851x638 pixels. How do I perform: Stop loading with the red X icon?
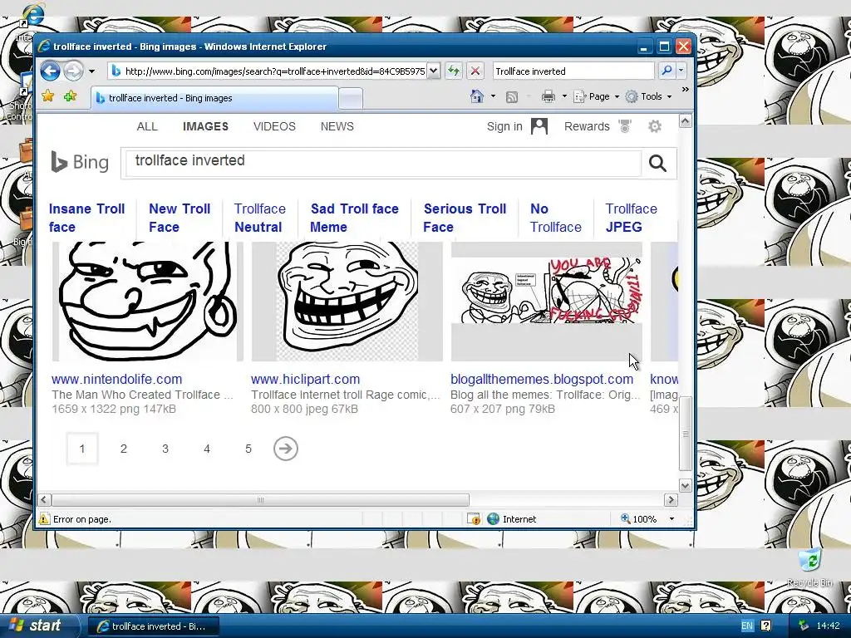[x=475, y=71]
